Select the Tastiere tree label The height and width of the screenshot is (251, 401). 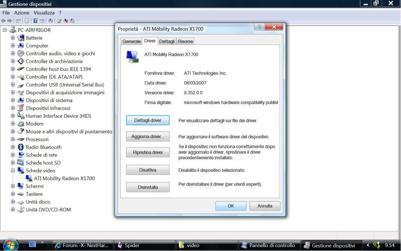(x=34, y=194)
